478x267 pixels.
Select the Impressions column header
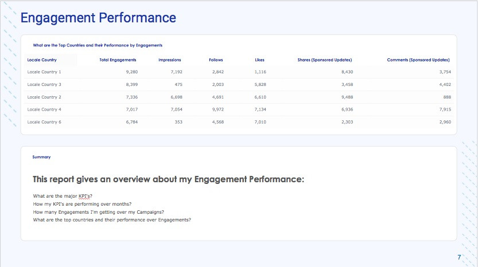coord(169,60)
